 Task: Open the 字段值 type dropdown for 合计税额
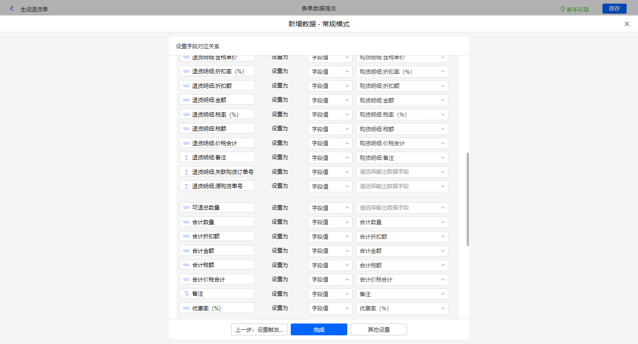330,265
